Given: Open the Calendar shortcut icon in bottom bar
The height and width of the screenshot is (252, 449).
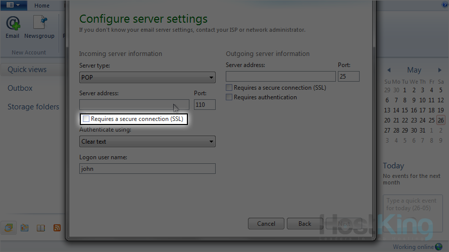Looking at the screenshot, I should 24,228.
